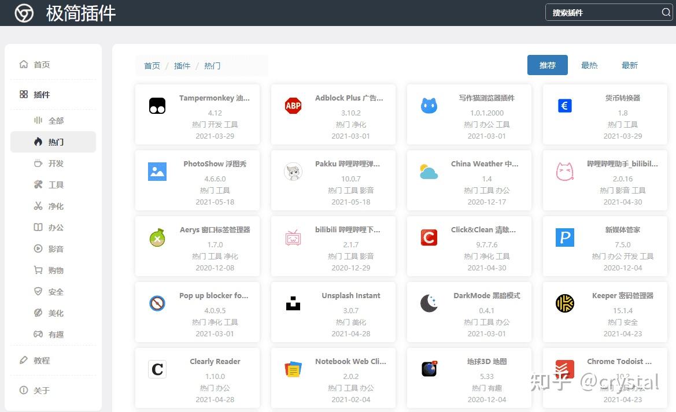Open the PhotoShow 浮图秀 title
Image resolution: width=676 pixels, height=412 pixels.
[x=215, y=164]
